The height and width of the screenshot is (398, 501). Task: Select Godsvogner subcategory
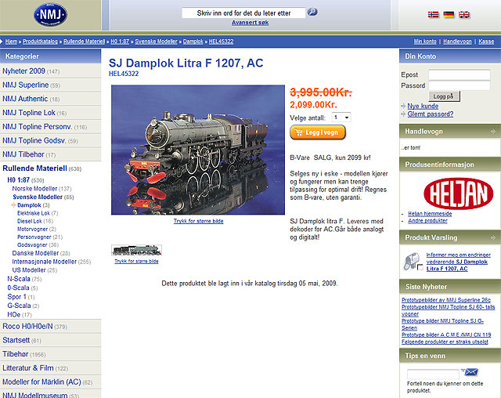32,245
